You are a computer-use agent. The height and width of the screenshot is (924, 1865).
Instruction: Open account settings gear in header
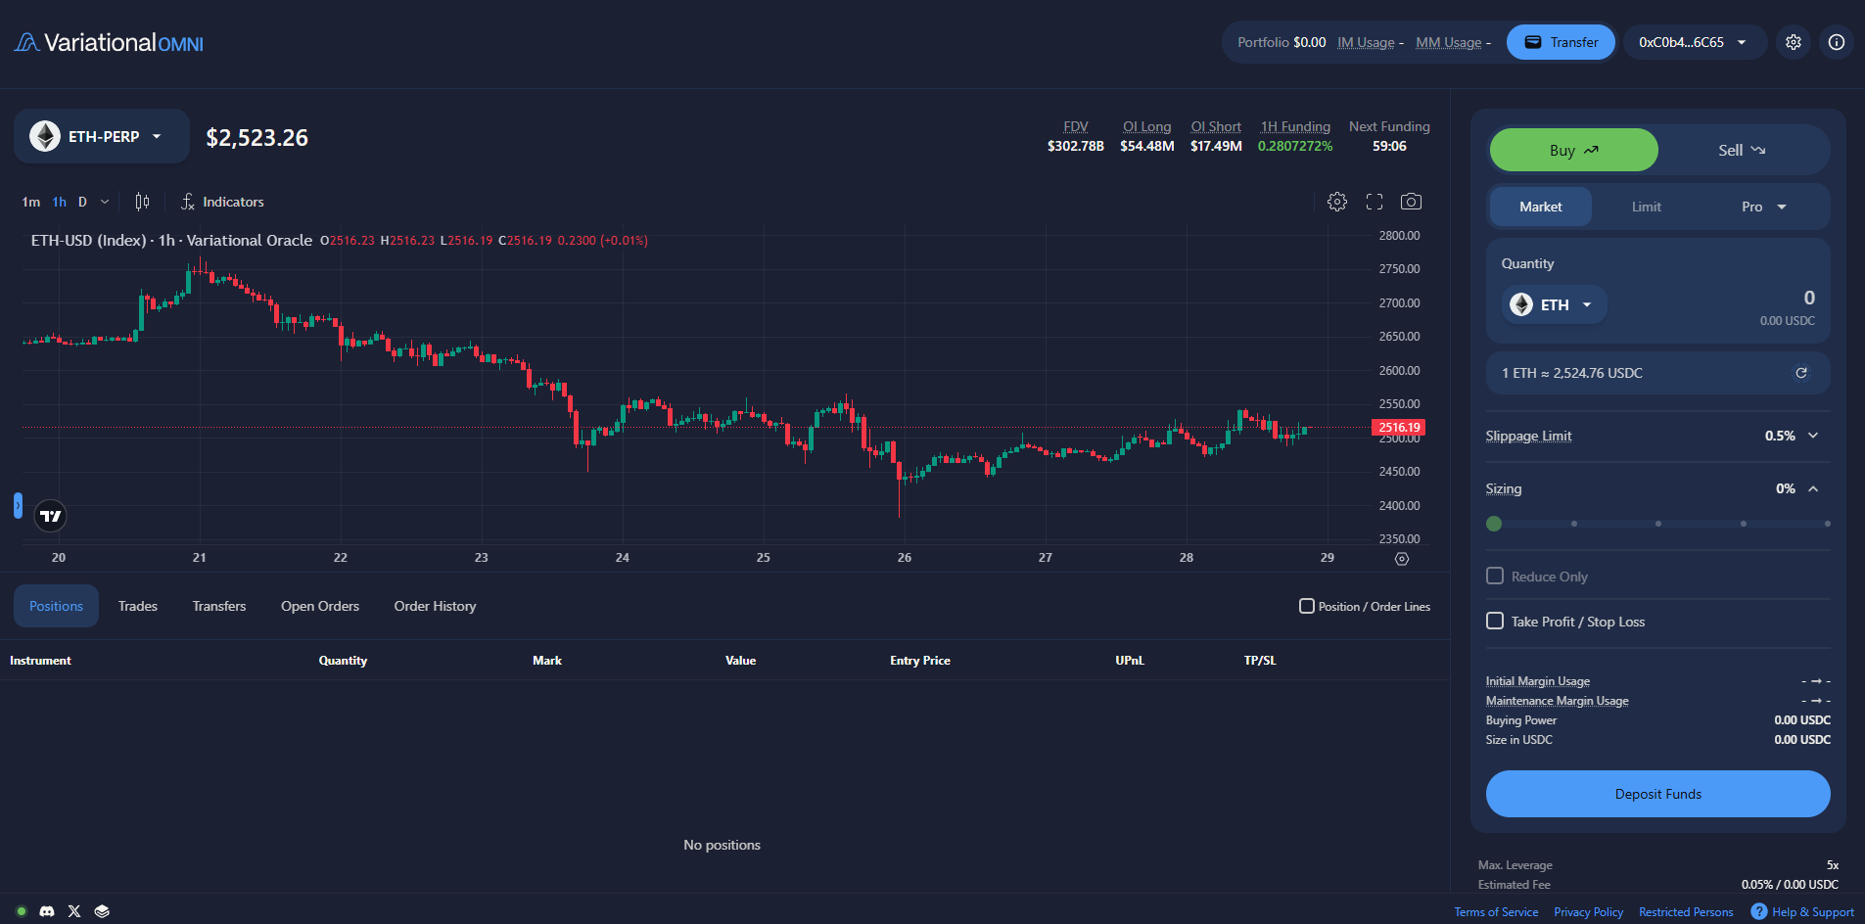tap(1794, 42)
